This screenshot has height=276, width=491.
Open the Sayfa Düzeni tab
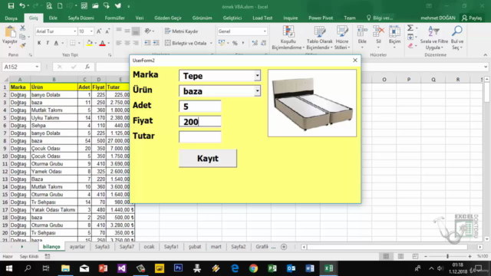coord(81,18)
